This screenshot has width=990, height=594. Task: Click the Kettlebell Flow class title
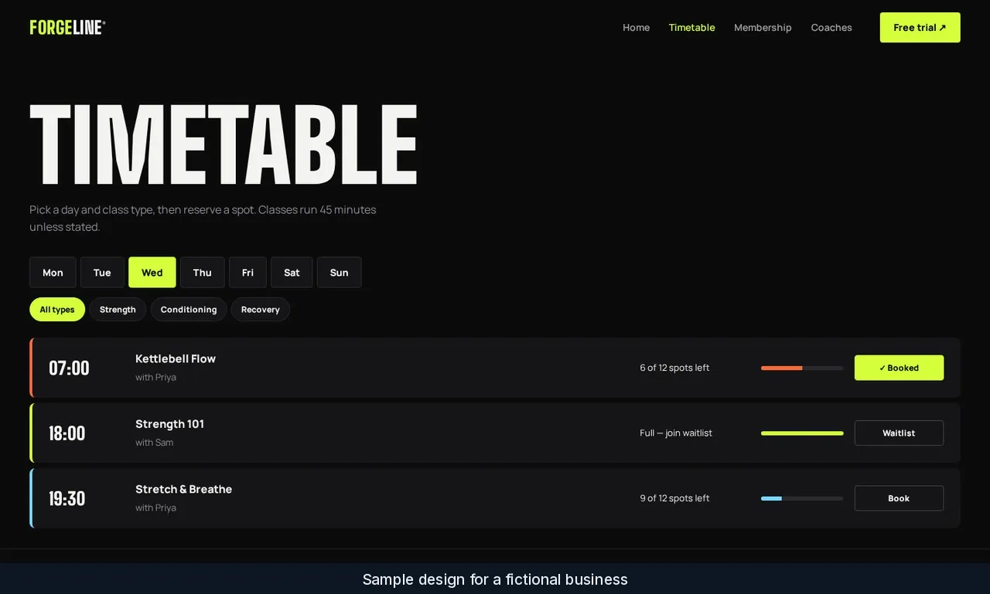[176, 358]
